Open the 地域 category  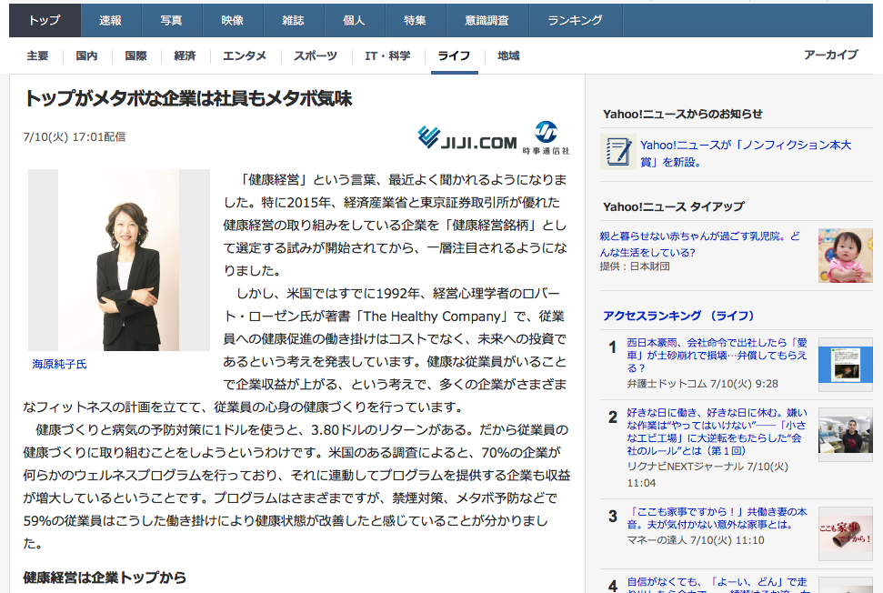click(508, 55)
